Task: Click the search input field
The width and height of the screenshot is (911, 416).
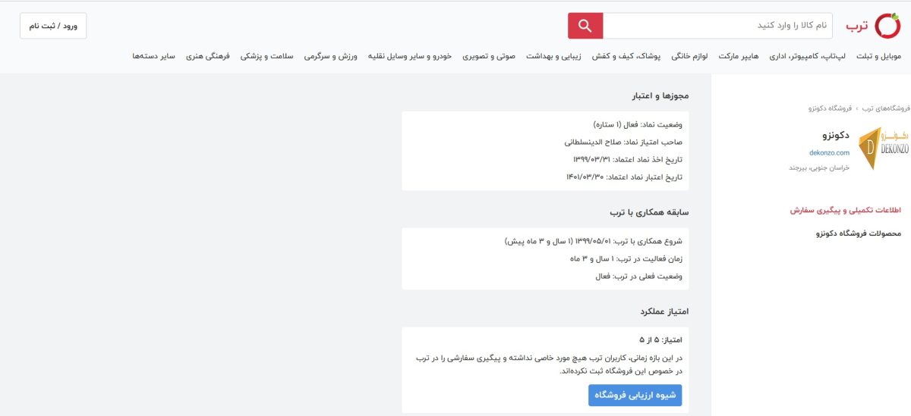Action: pyautogui.click(x=717, y=26)
